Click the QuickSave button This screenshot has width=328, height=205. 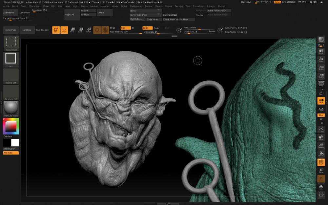(x=246, y=2)
